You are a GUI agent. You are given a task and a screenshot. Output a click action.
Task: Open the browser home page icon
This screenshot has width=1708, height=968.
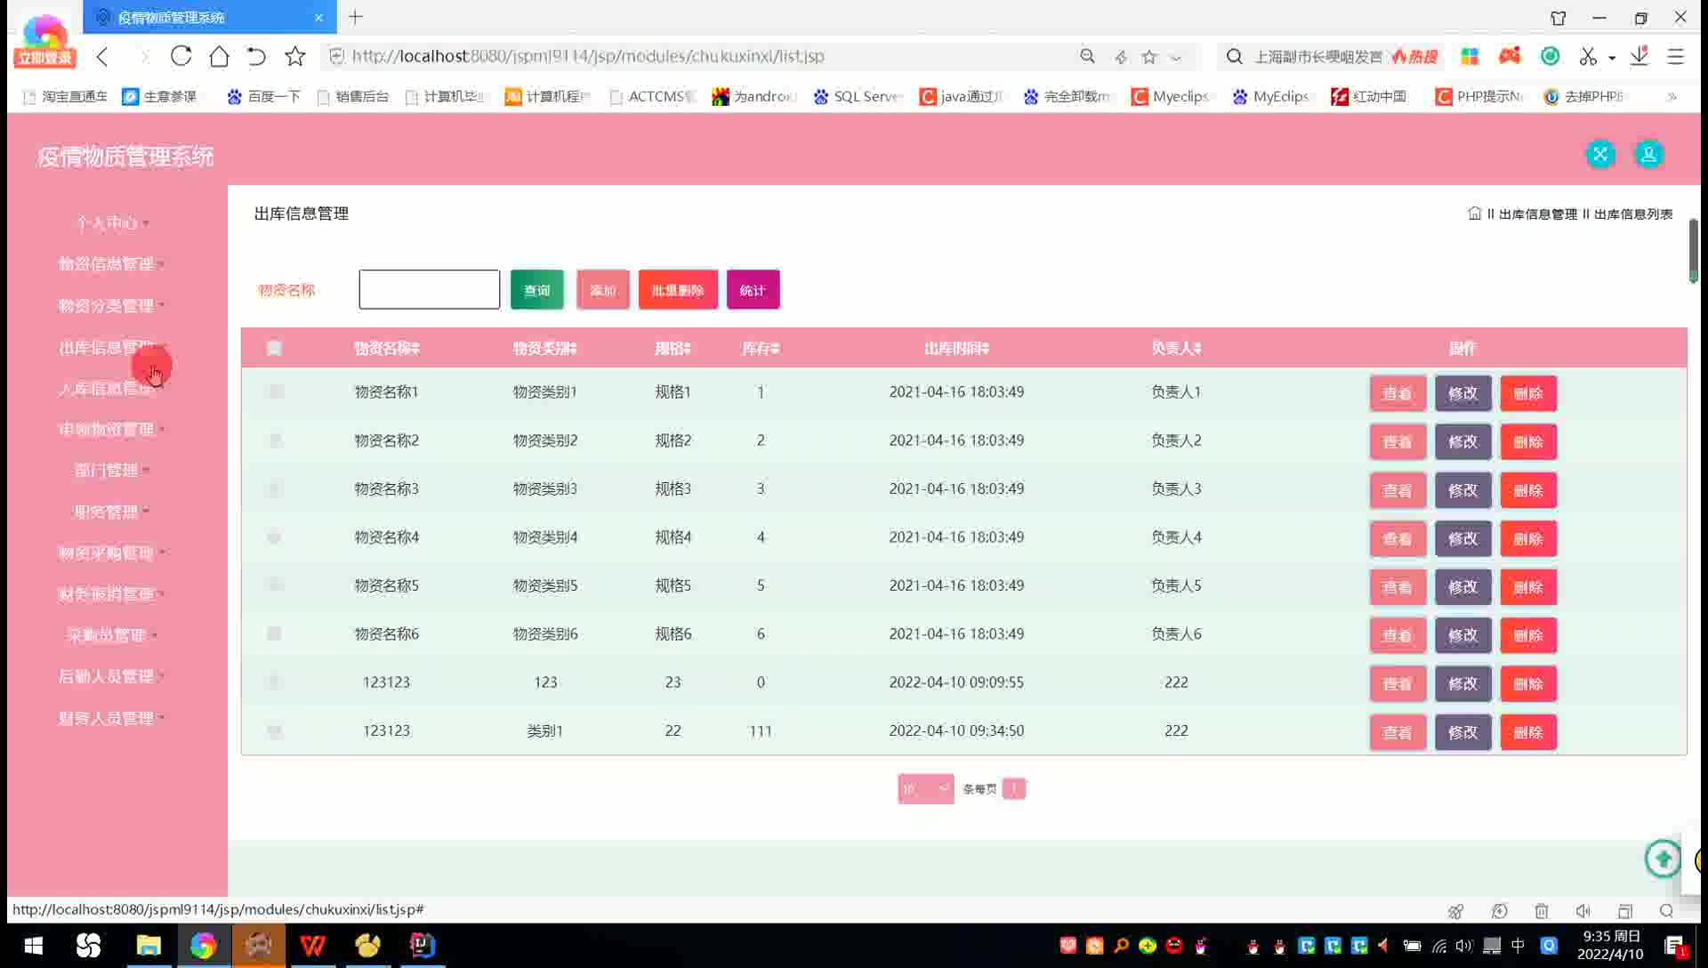(219, 56)
